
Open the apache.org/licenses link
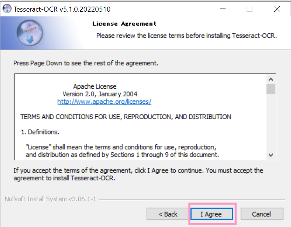point(104,102)
